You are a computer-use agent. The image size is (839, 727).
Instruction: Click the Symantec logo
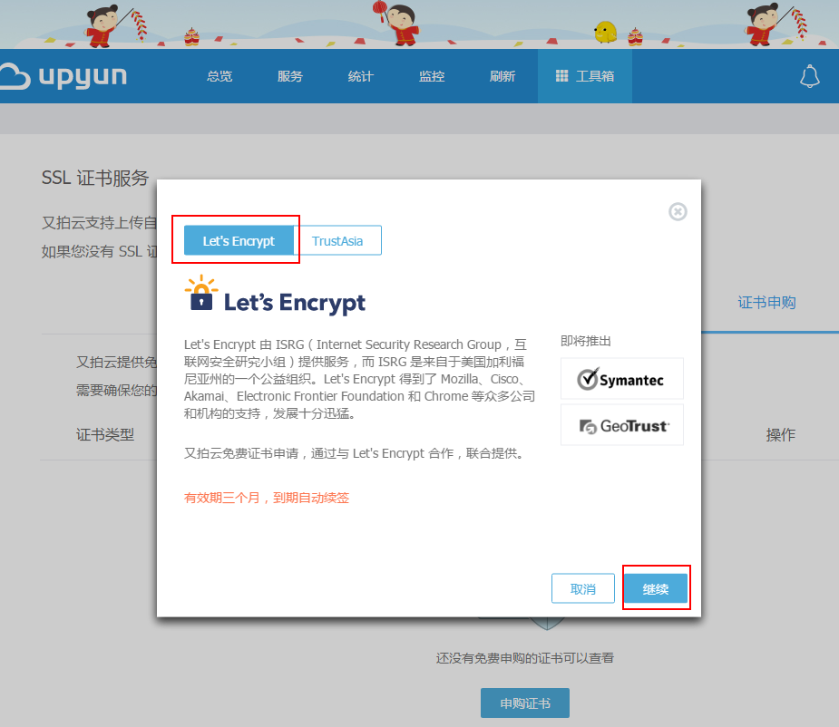pyautogui.click(x=622, y=379)
